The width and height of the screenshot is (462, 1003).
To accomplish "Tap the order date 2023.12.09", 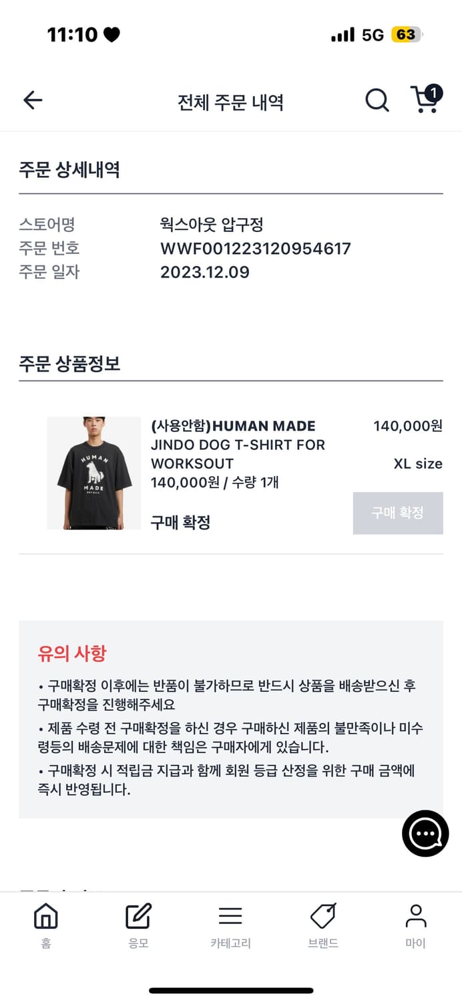I will pos(205,272).
